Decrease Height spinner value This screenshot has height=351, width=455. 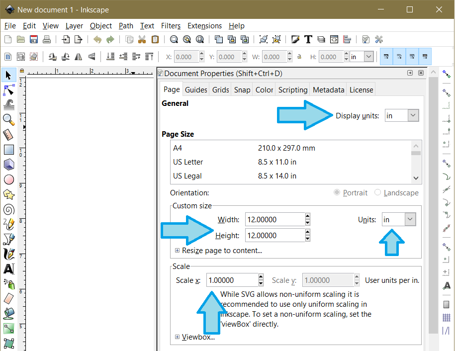[308, 239]
